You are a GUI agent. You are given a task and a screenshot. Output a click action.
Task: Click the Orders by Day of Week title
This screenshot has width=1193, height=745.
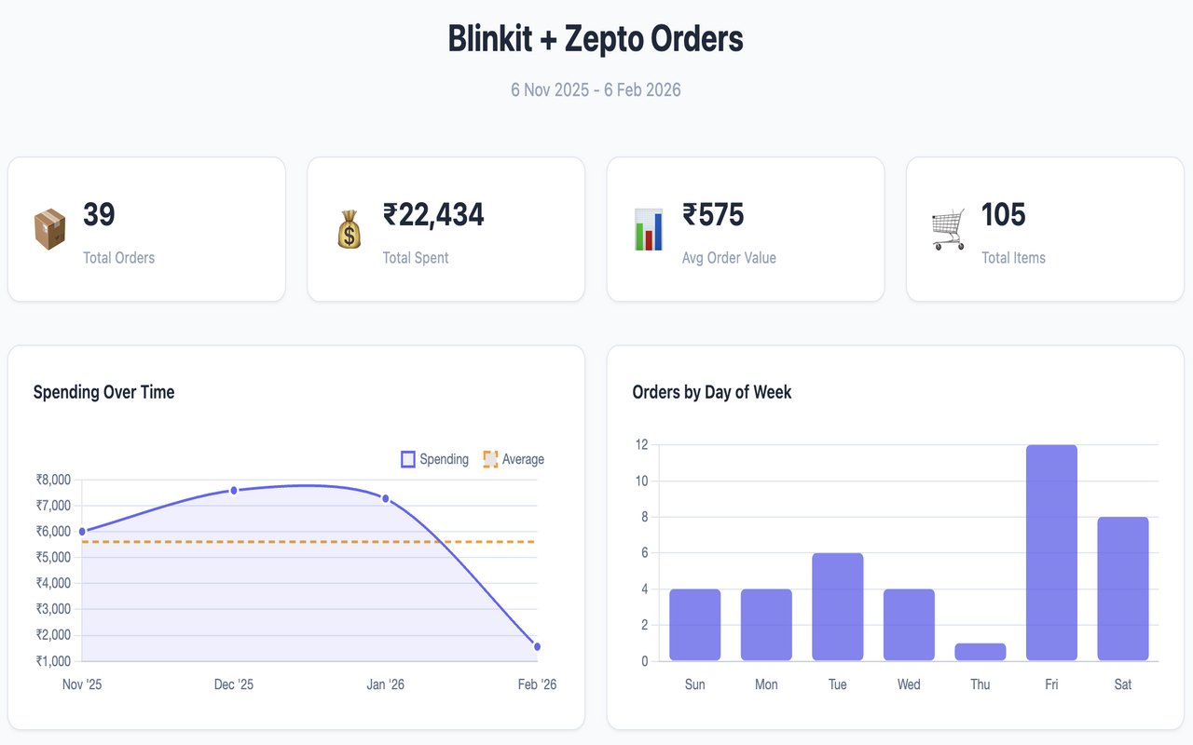tap(713, 392)
